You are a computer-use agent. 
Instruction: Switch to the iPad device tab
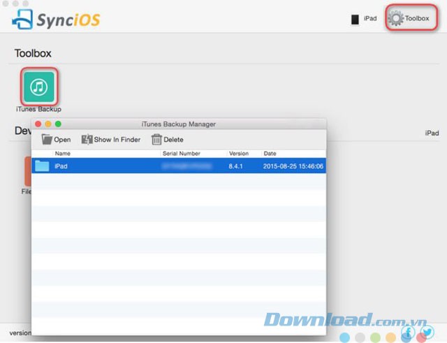364,19
